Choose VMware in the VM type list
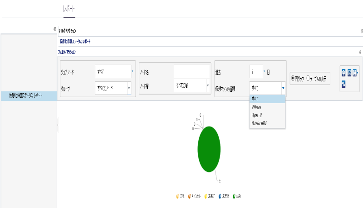Image resolution: width=363 pixels, height=208 pixels. pyautogui.click(x=267, y=107)
